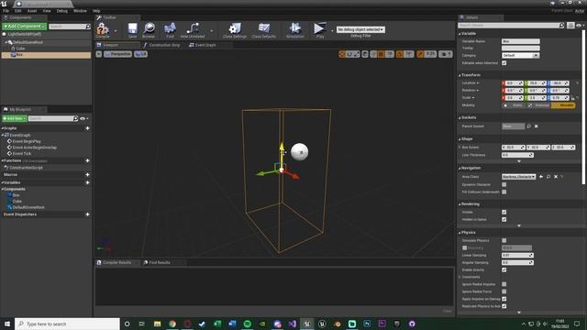Image resolution: width=587 pixels, height=330 pixels.
Task: Collapse the Navigation section
Action: pos(460,169)
